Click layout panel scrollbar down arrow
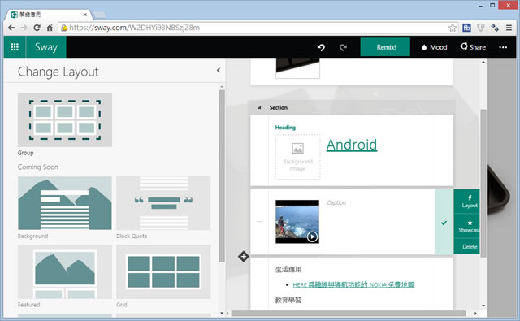Viewport: 520px width, 321px height. (x=222, y=313)
